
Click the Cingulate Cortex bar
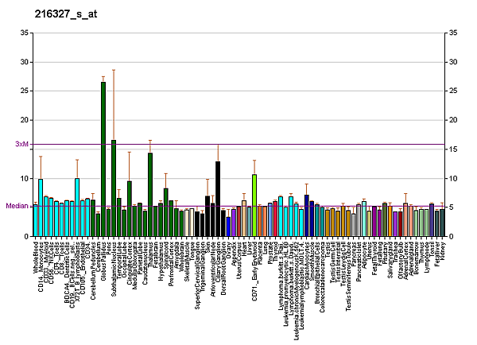(x=130, y=208)
